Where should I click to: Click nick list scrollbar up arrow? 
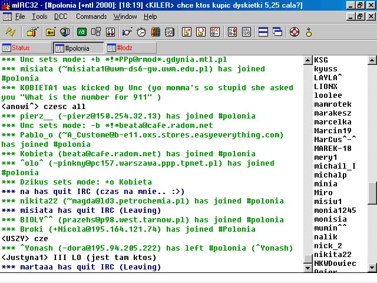[x=372, y=60]
